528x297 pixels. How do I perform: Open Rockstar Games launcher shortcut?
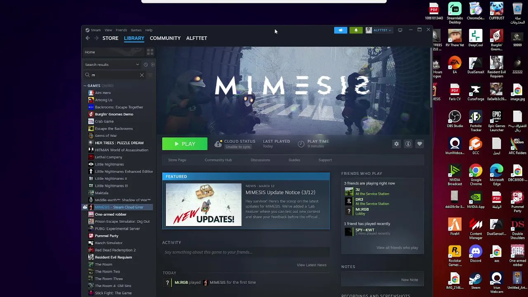(x=455, y=256)
